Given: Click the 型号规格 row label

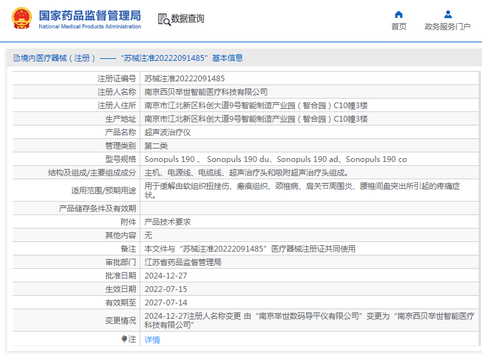Looking at the screenshot, I should [120, 159].
